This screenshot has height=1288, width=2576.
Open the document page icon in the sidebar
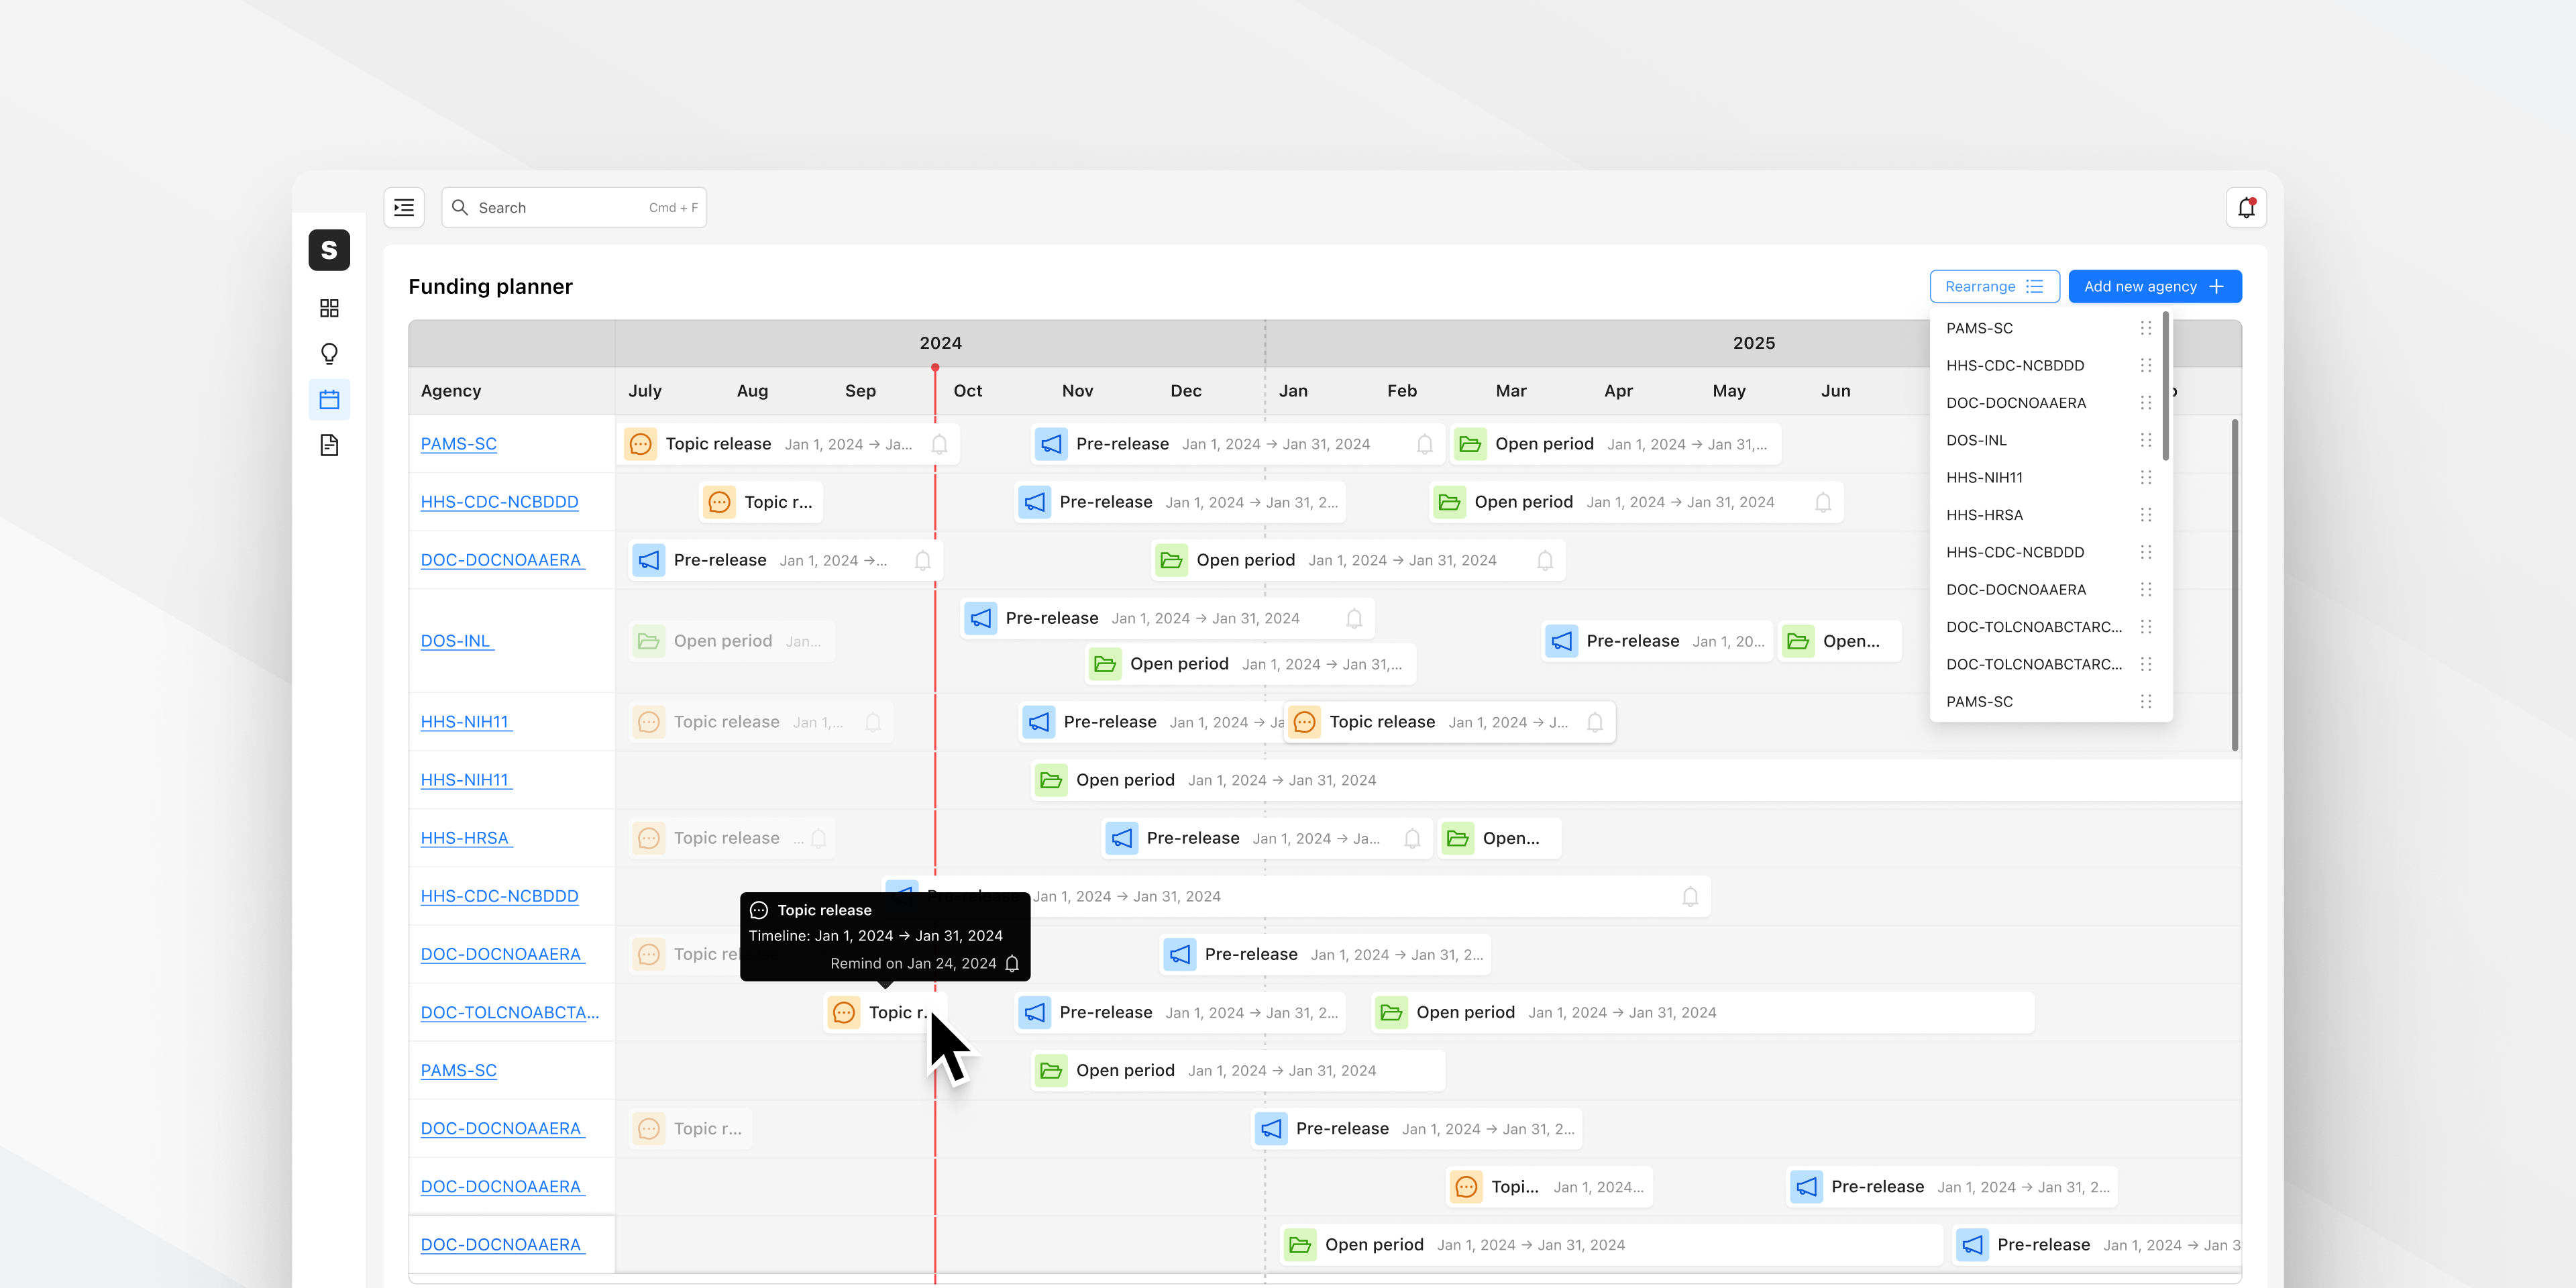329,445
